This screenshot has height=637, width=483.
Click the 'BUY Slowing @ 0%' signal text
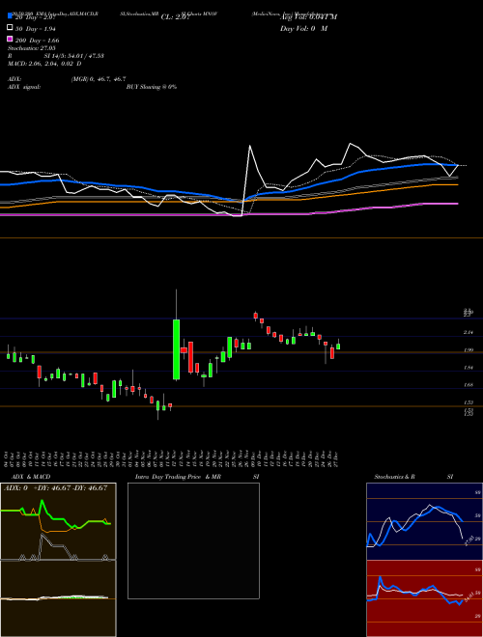click(x=152, y=87)
